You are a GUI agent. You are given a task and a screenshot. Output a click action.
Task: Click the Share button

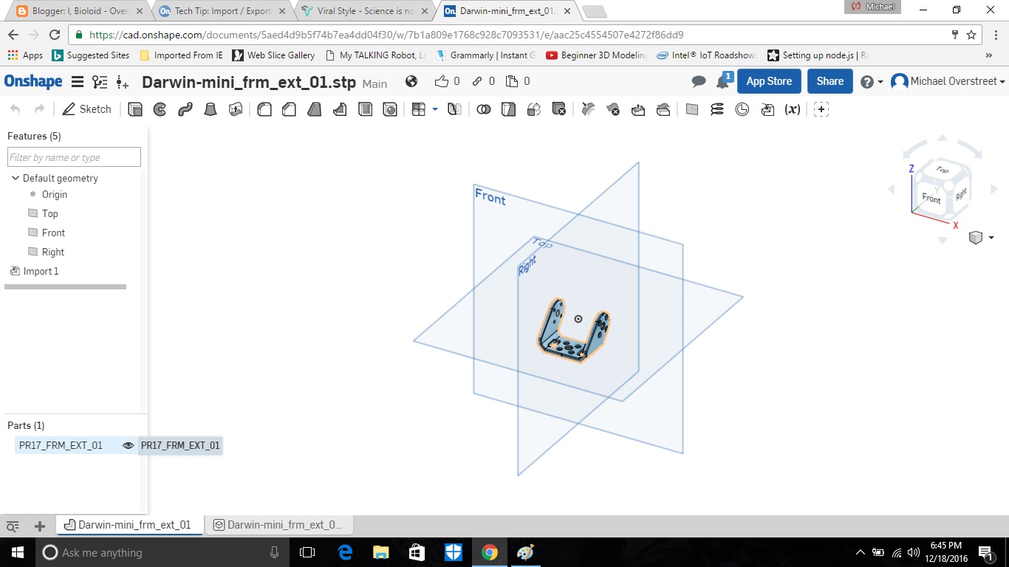[830, 81]
